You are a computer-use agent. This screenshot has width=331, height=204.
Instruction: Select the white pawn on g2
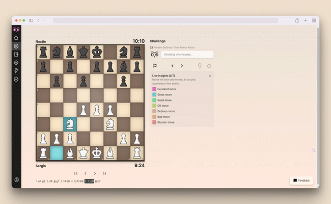124,139
